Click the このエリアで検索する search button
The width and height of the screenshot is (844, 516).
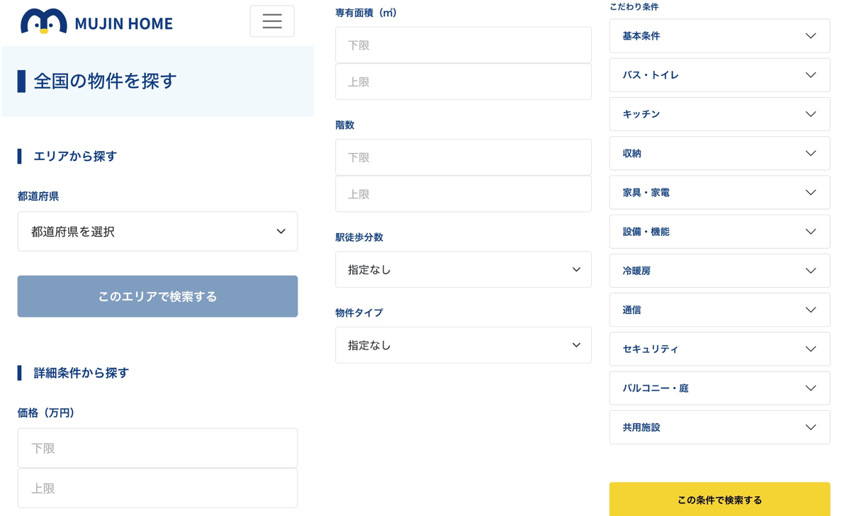[x=157, y=296]
